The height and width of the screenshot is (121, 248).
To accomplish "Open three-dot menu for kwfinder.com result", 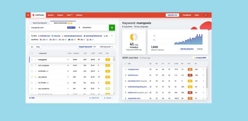I will click(203, 75).
